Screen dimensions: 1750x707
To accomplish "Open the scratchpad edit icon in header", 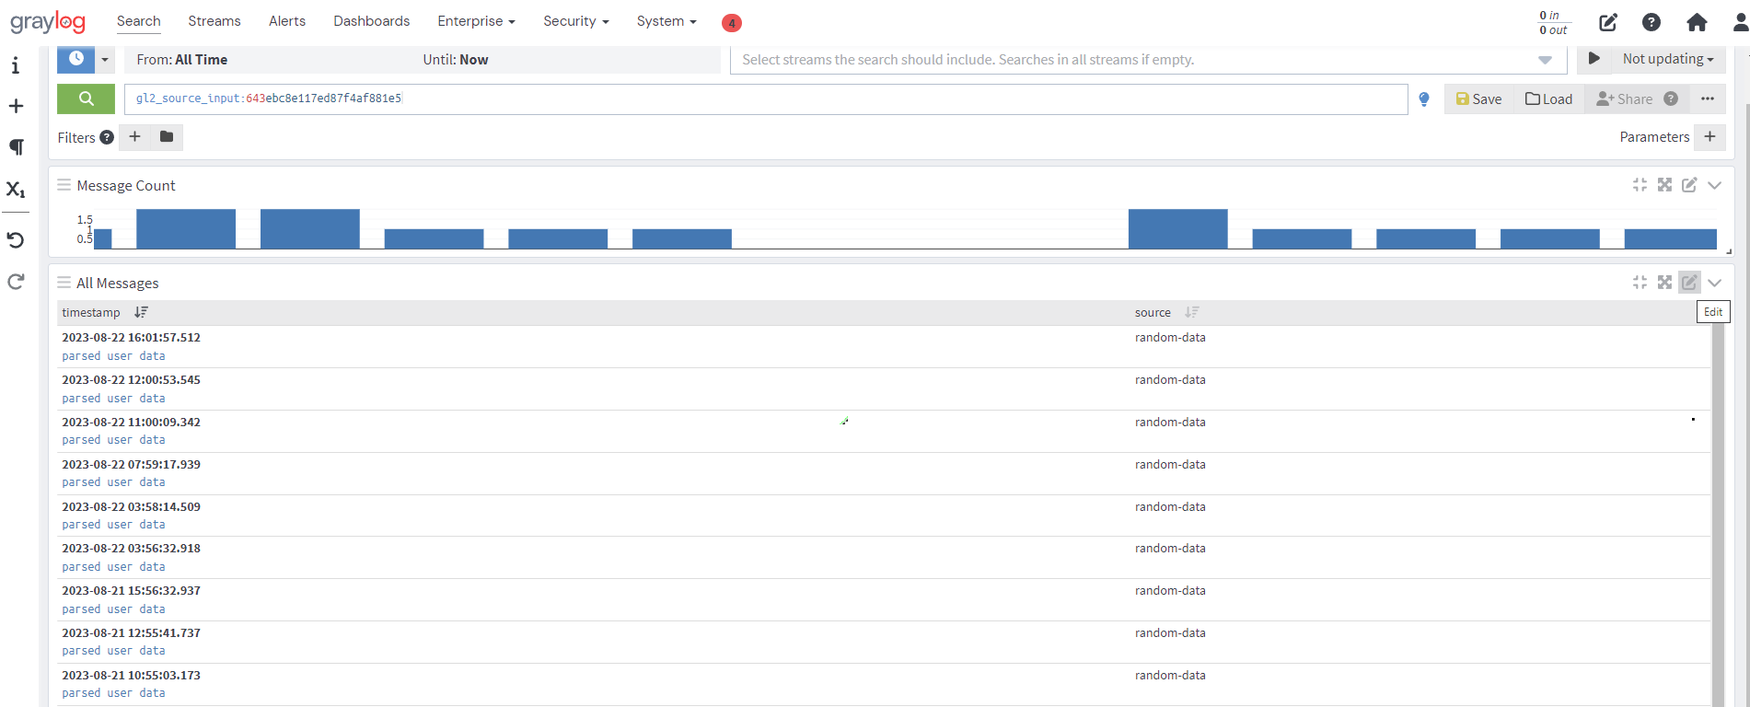I will [x=1607, y=22].
